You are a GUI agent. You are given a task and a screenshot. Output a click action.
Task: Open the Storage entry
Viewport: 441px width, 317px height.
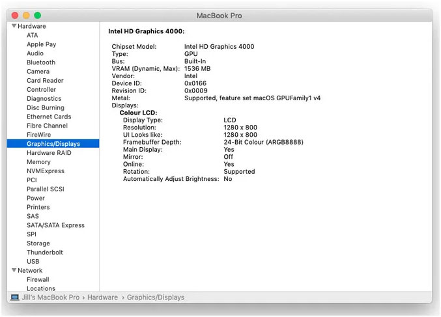[x=38, y=243]
